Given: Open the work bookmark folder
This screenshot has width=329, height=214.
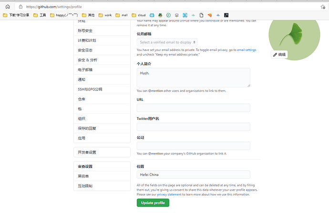Looking at the screenshot, I should (105, 15).
